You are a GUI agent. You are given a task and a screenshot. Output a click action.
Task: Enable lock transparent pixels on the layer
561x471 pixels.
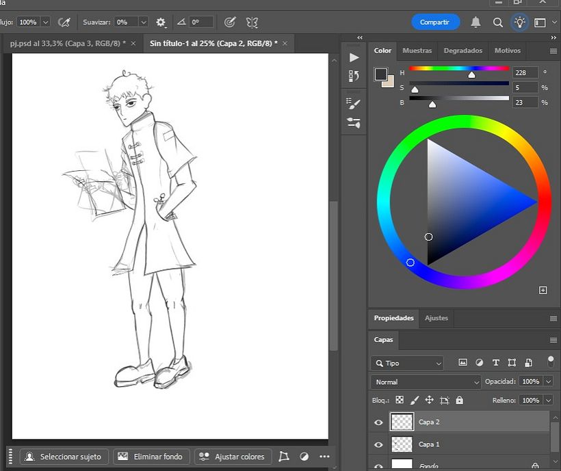(399, 399)
